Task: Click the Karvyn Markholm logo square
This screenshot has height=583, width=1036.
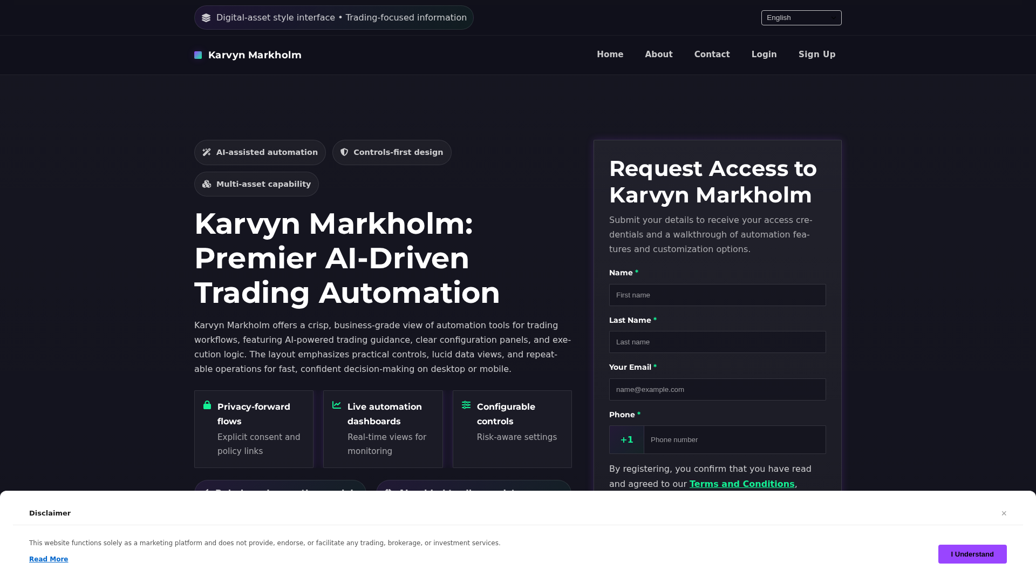Action: point(198,55)
